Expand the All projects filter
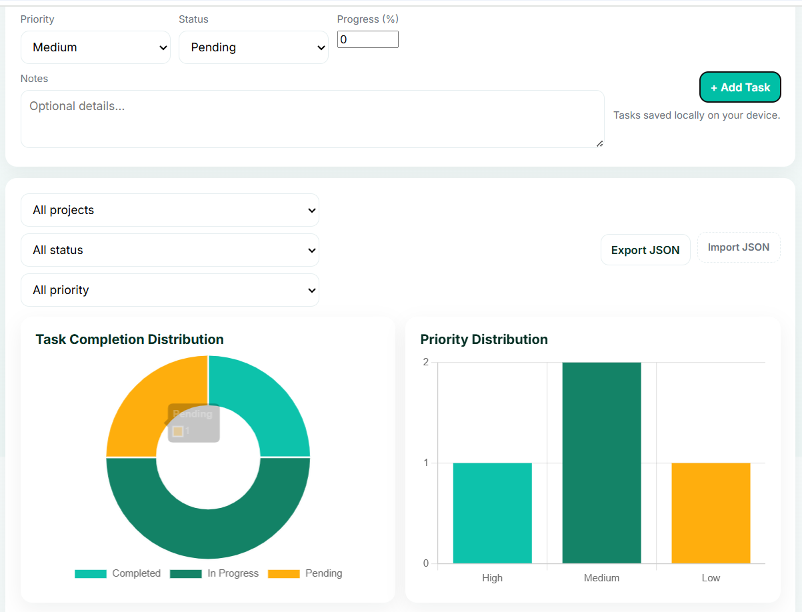This screenshot has width=802, height=612. [x=170, y=210]
